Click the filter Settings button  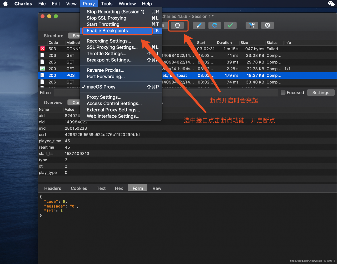click(x=321, y=92)
